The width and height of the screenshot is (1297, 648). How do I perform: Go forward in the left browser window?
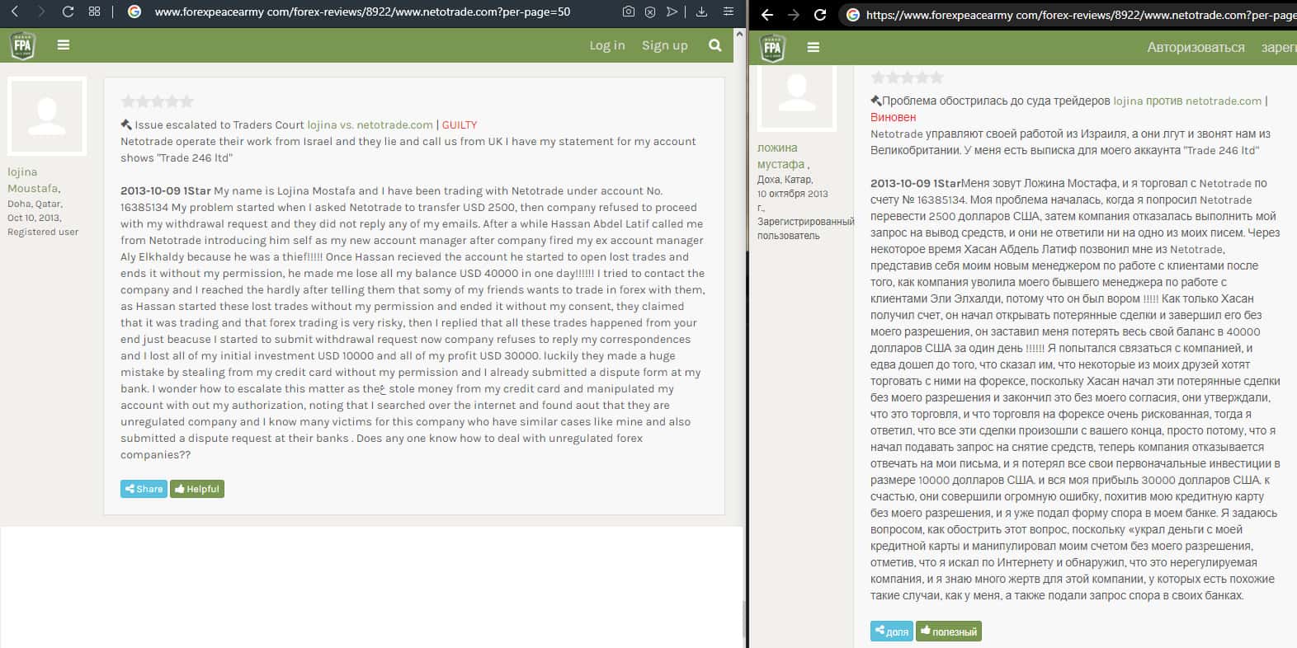pyautogui.click(x=41, y=12)
